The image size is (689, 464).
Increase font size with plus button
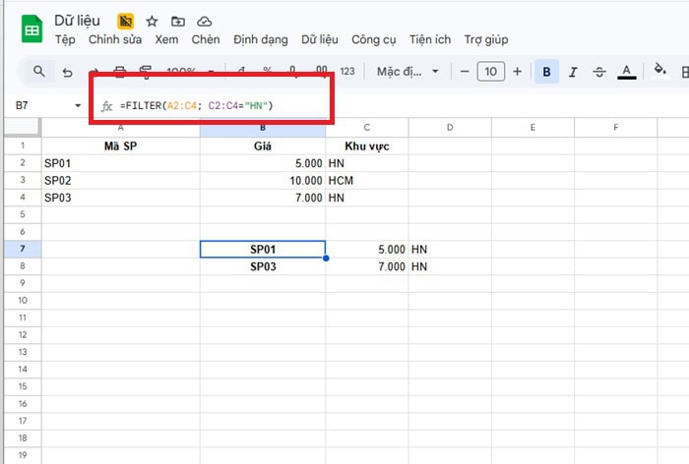(x=517, y=72)
